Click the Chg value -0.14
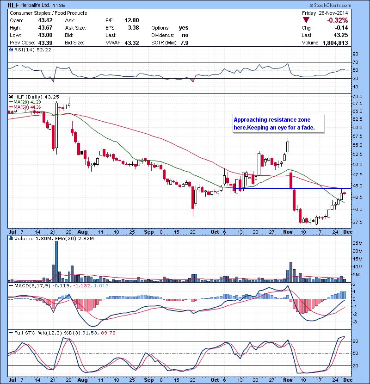This screenshot has width=370, height=384. pos(341,28)
